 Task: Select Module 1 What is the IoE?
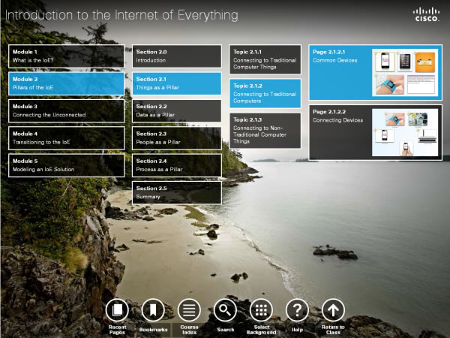coord(66,56)
